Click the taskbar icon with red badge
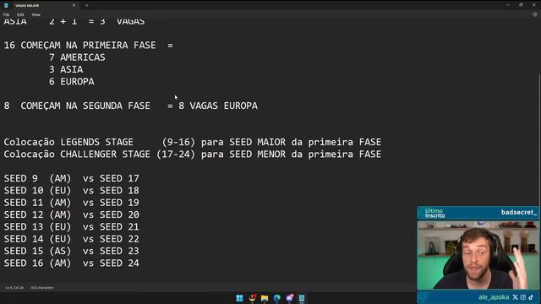 pos(252,298)
